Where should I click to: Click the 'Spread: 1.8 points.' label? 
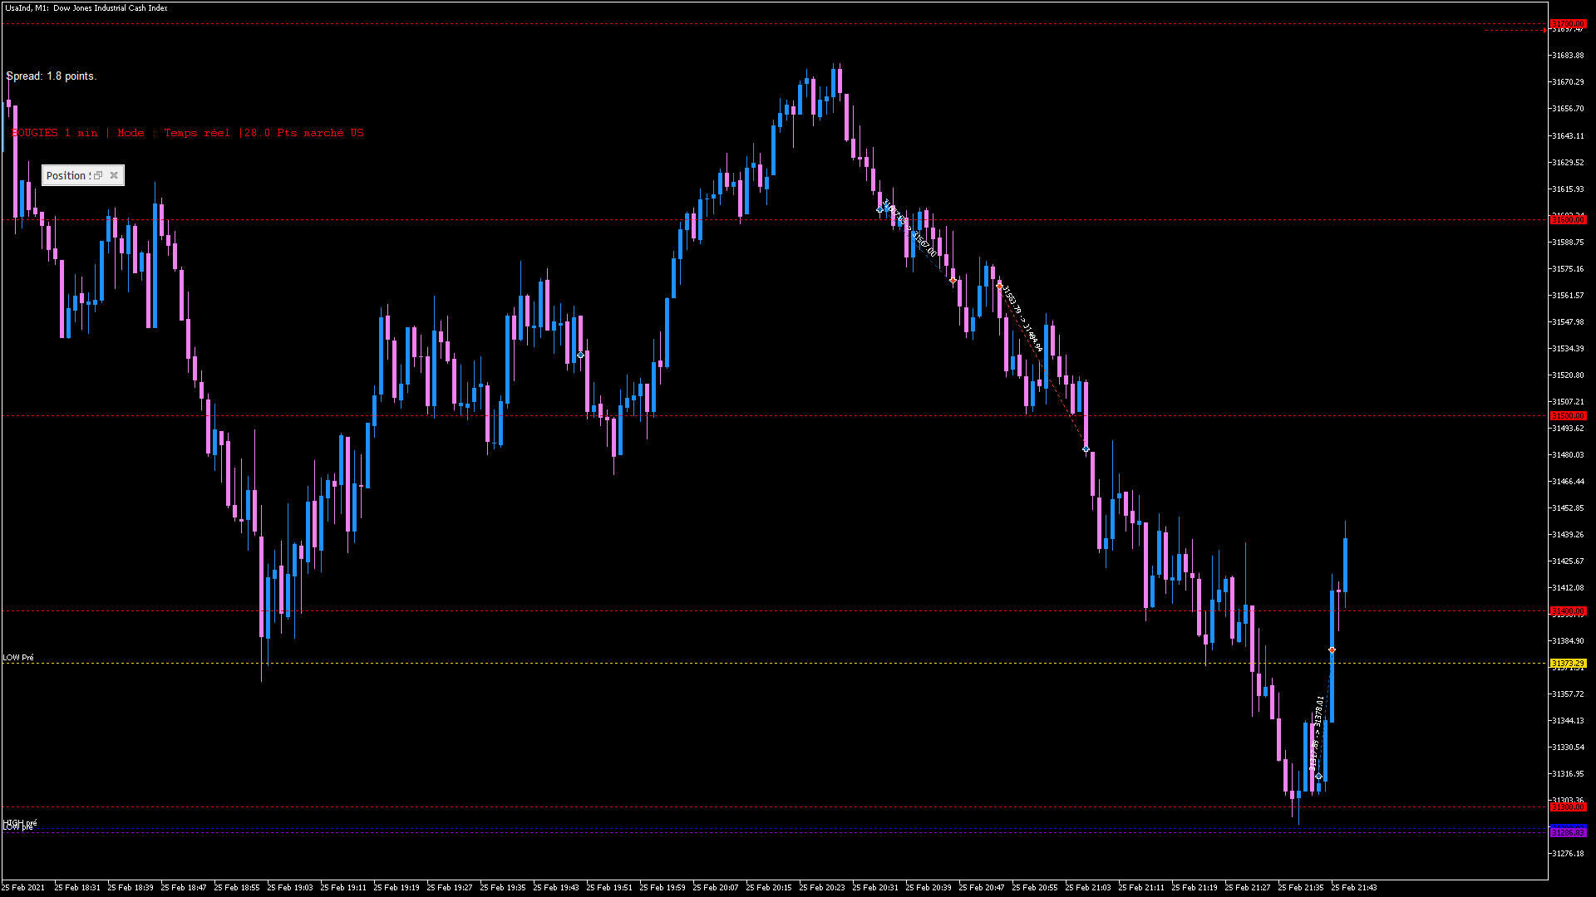pos(52,76)
